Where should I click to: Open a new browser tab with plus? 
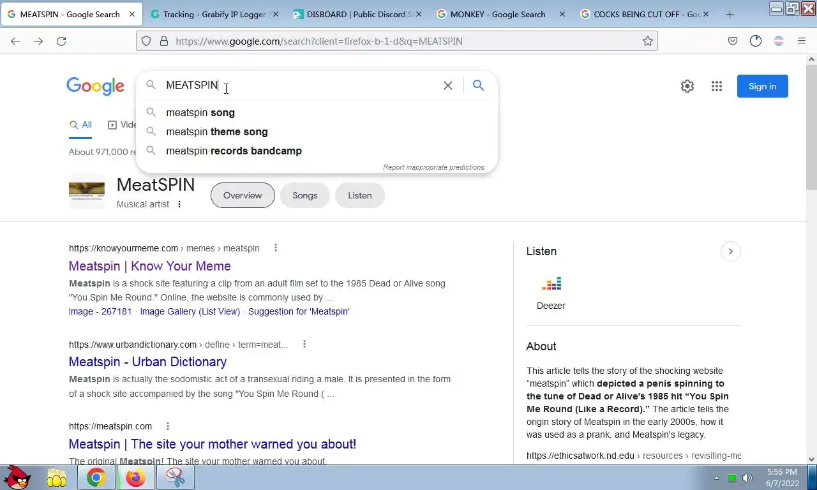[x=730, y=14]
